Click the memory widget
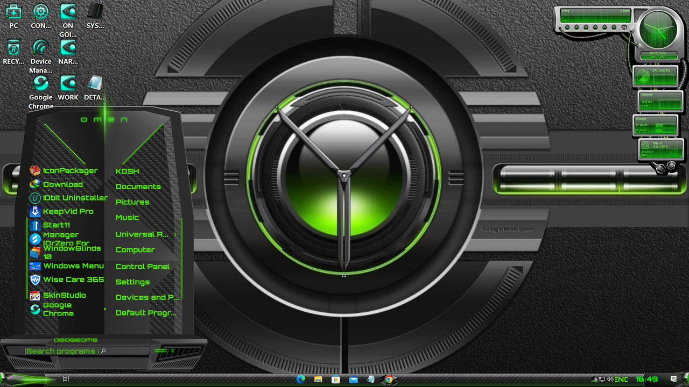Screen dimensions: 689x387 point(660,101)
